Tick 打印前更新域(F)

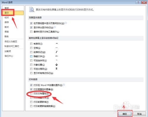(x=31, y=102)
